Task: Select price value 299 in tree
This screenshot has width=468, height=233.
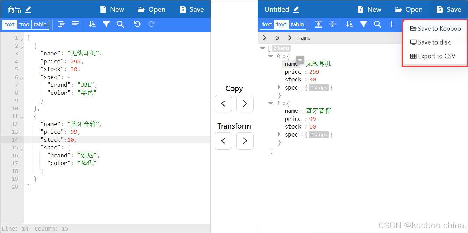Action: click(314, 72)
